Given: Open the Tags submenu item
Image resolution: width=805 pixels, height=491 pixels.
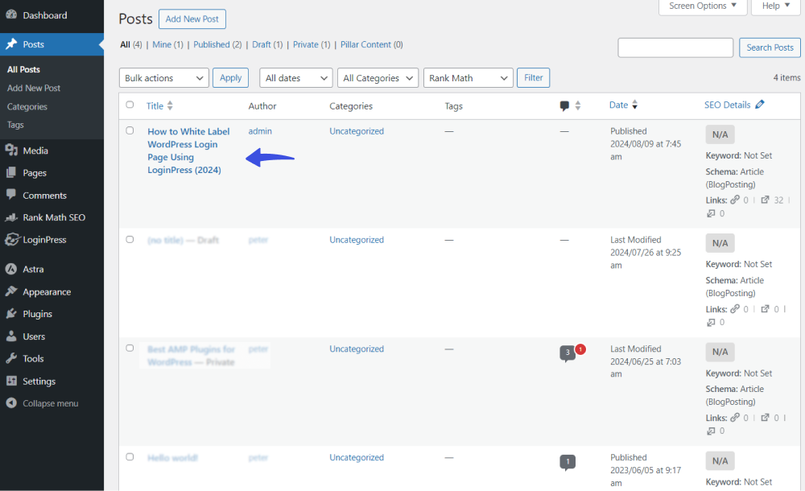Looking at the screenshot, I should click(15, 125).
